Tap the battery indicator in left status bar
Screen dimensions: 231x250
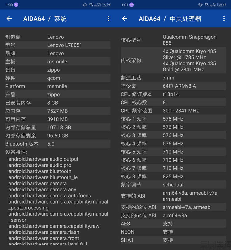[106, 5]
